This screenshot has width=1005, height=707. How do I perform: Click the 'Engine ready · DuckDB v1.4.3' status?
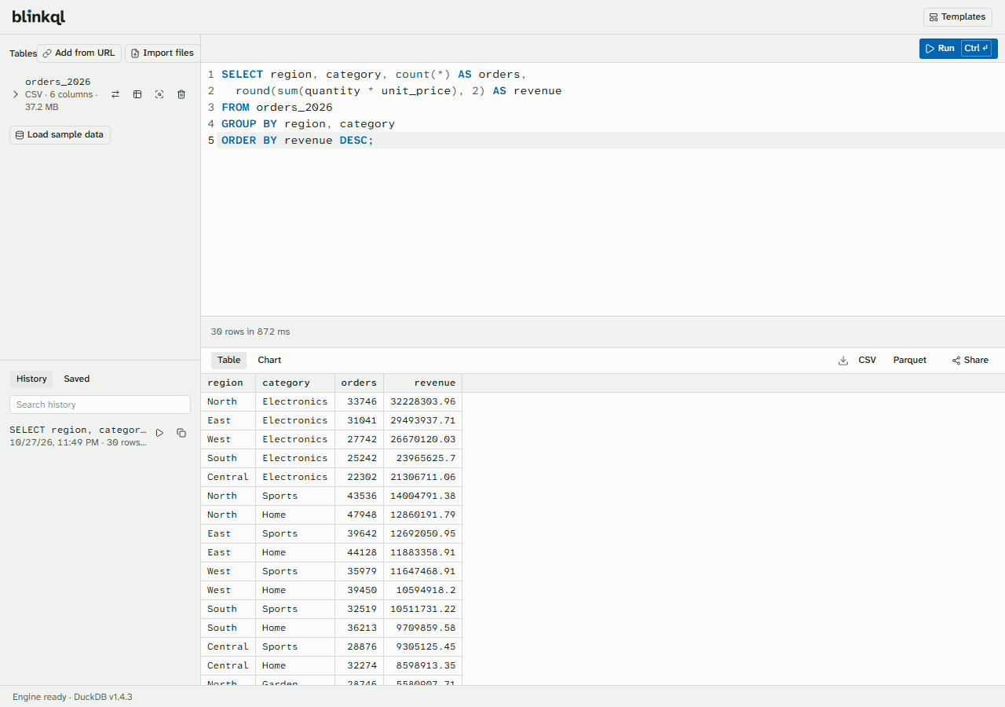coord(72,697)
